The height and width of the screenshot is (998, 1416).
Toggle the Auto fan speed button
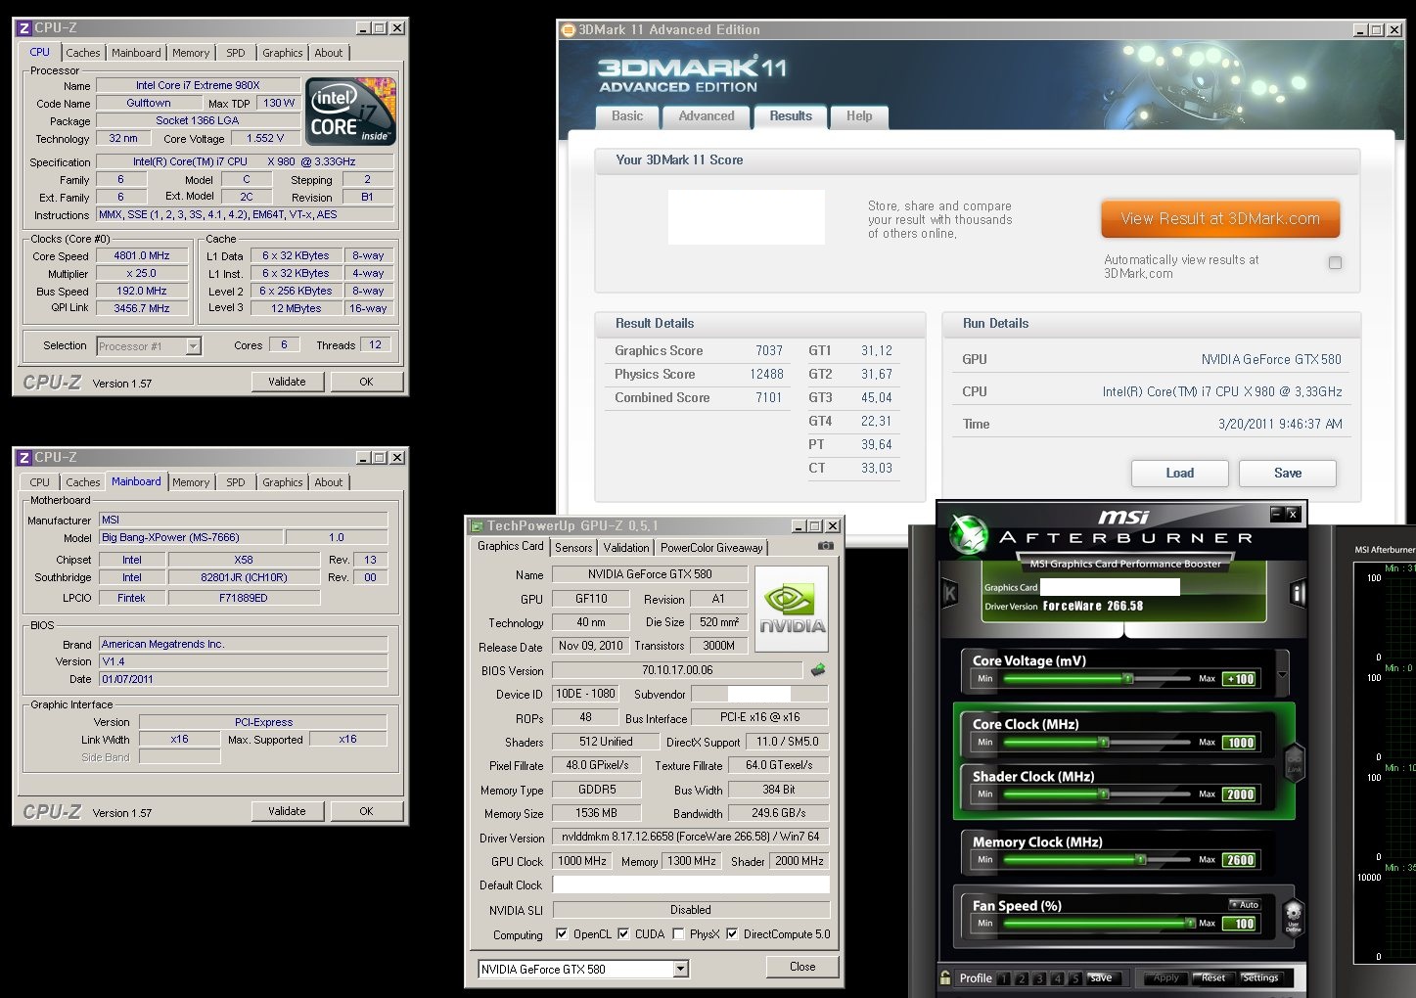click(x=1246, y=904)
